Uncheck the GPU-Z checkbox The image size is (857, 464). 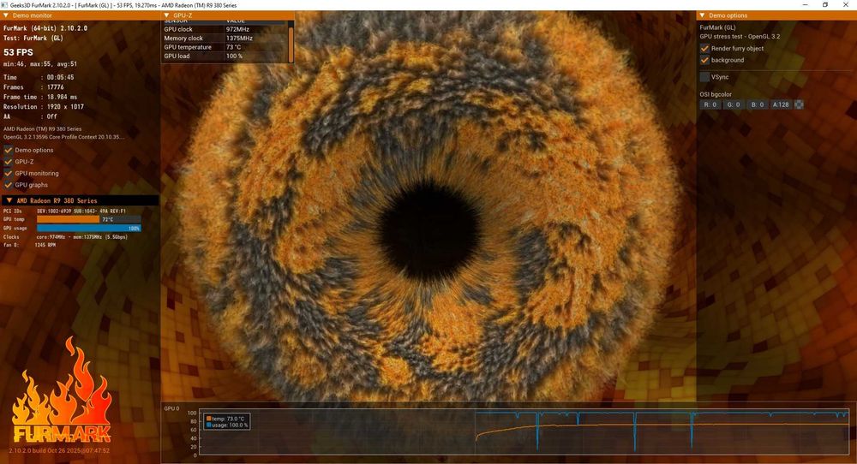(x=9, y=162)
